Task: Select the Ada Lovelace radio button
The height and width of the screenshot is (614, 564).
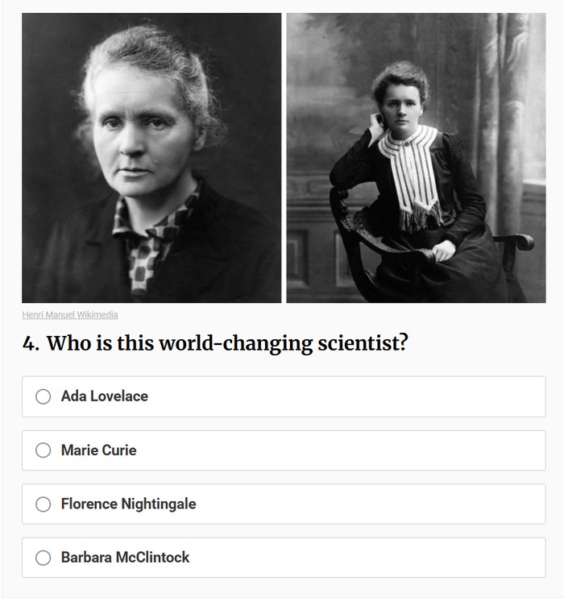Action: pos(44,396)
